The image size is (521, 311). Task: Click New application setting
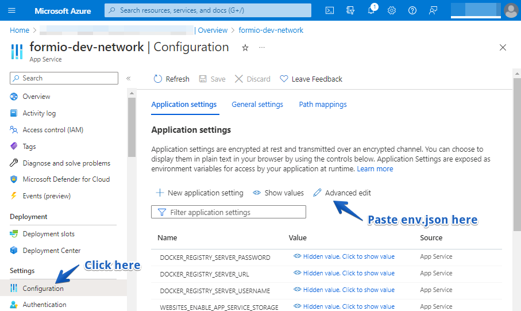coord(199,193)
